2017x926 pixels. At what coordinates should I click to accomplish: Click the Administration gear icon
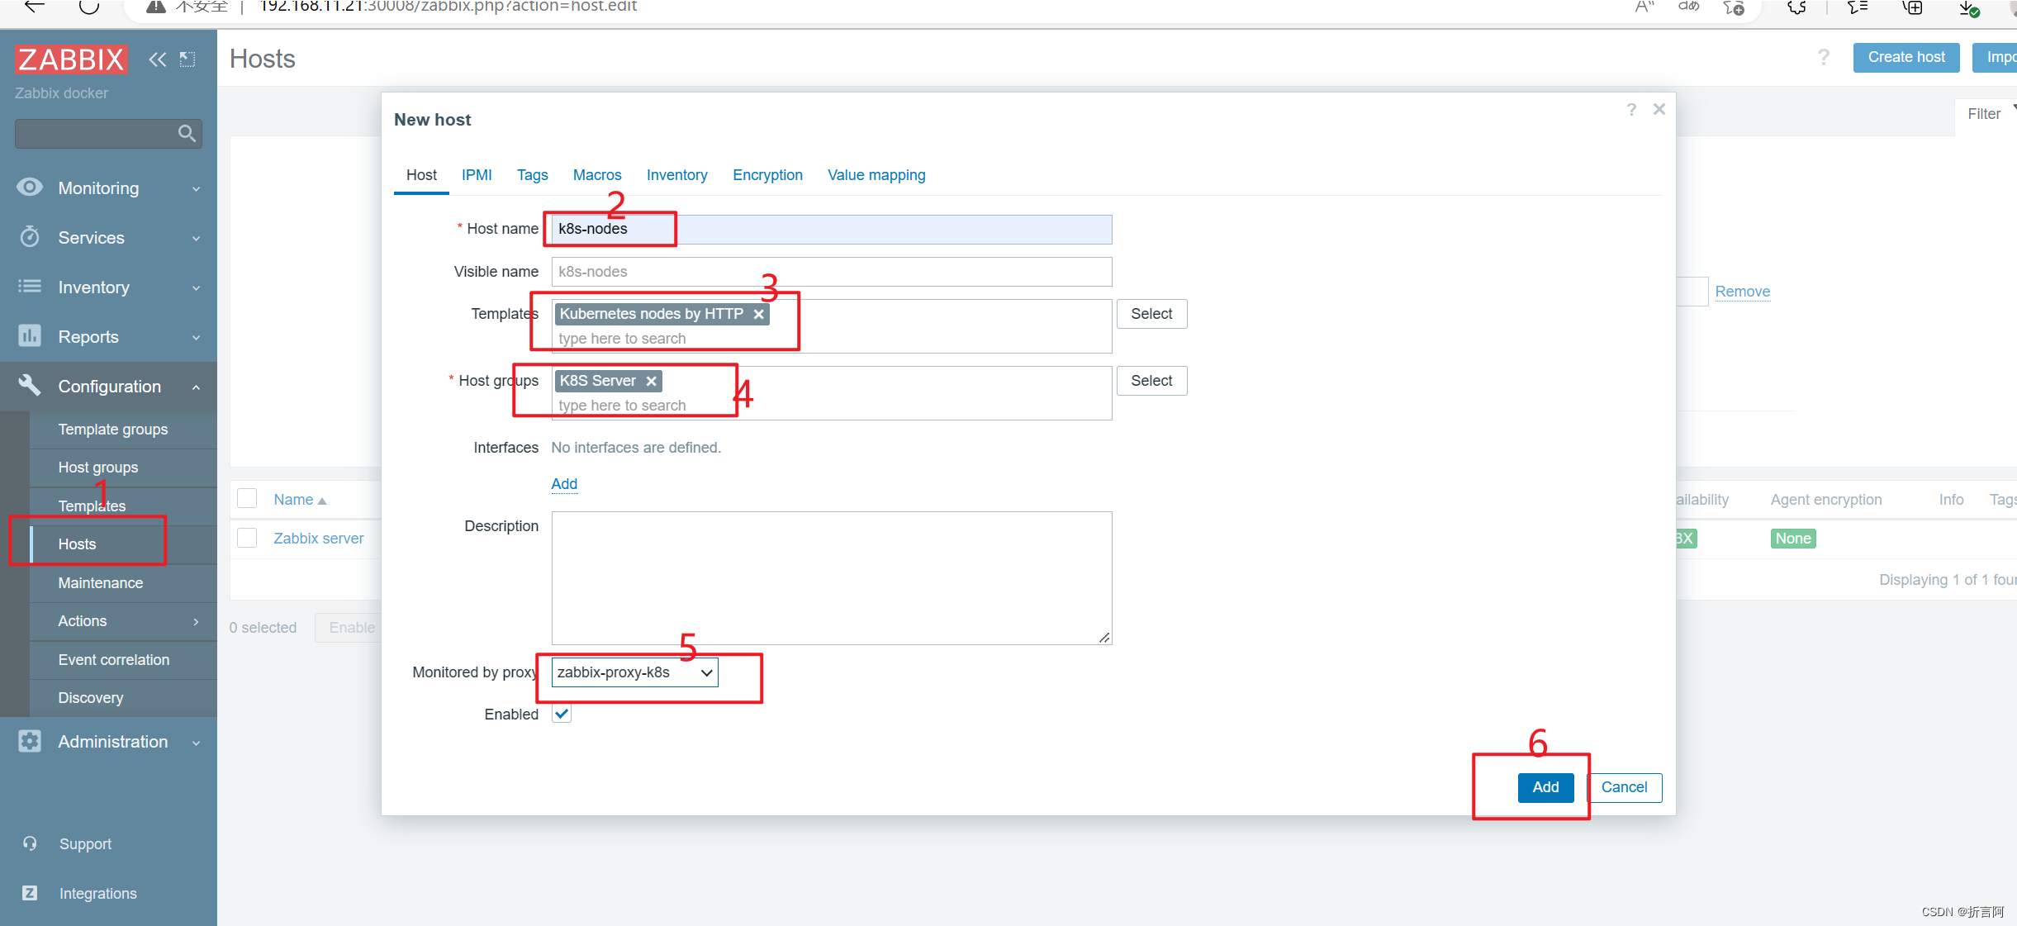(x=30, y=741)
